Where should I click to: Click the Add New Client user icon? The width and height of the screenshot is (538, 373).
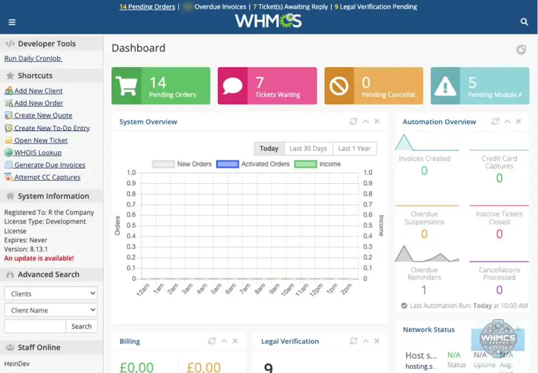tap(8, 91)
